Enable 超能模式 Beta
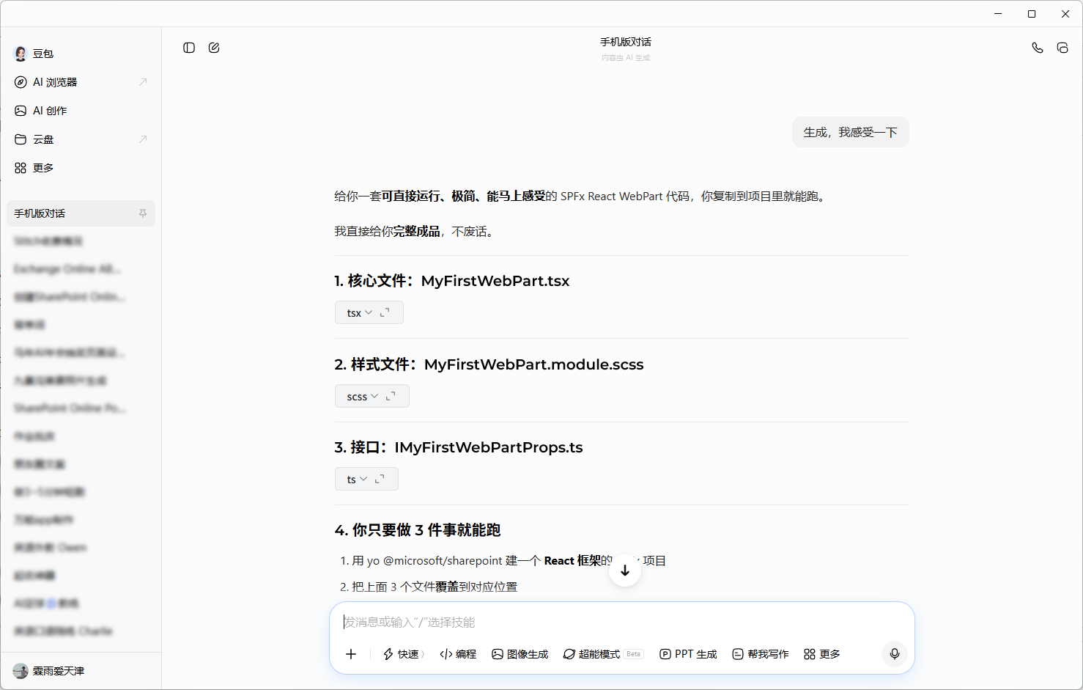 pyautogui.click(x=603, y=654)
